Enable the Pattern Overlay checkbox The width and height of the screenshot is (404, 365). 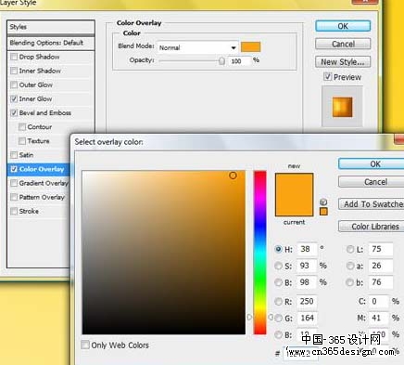click(x=14, y=197)
